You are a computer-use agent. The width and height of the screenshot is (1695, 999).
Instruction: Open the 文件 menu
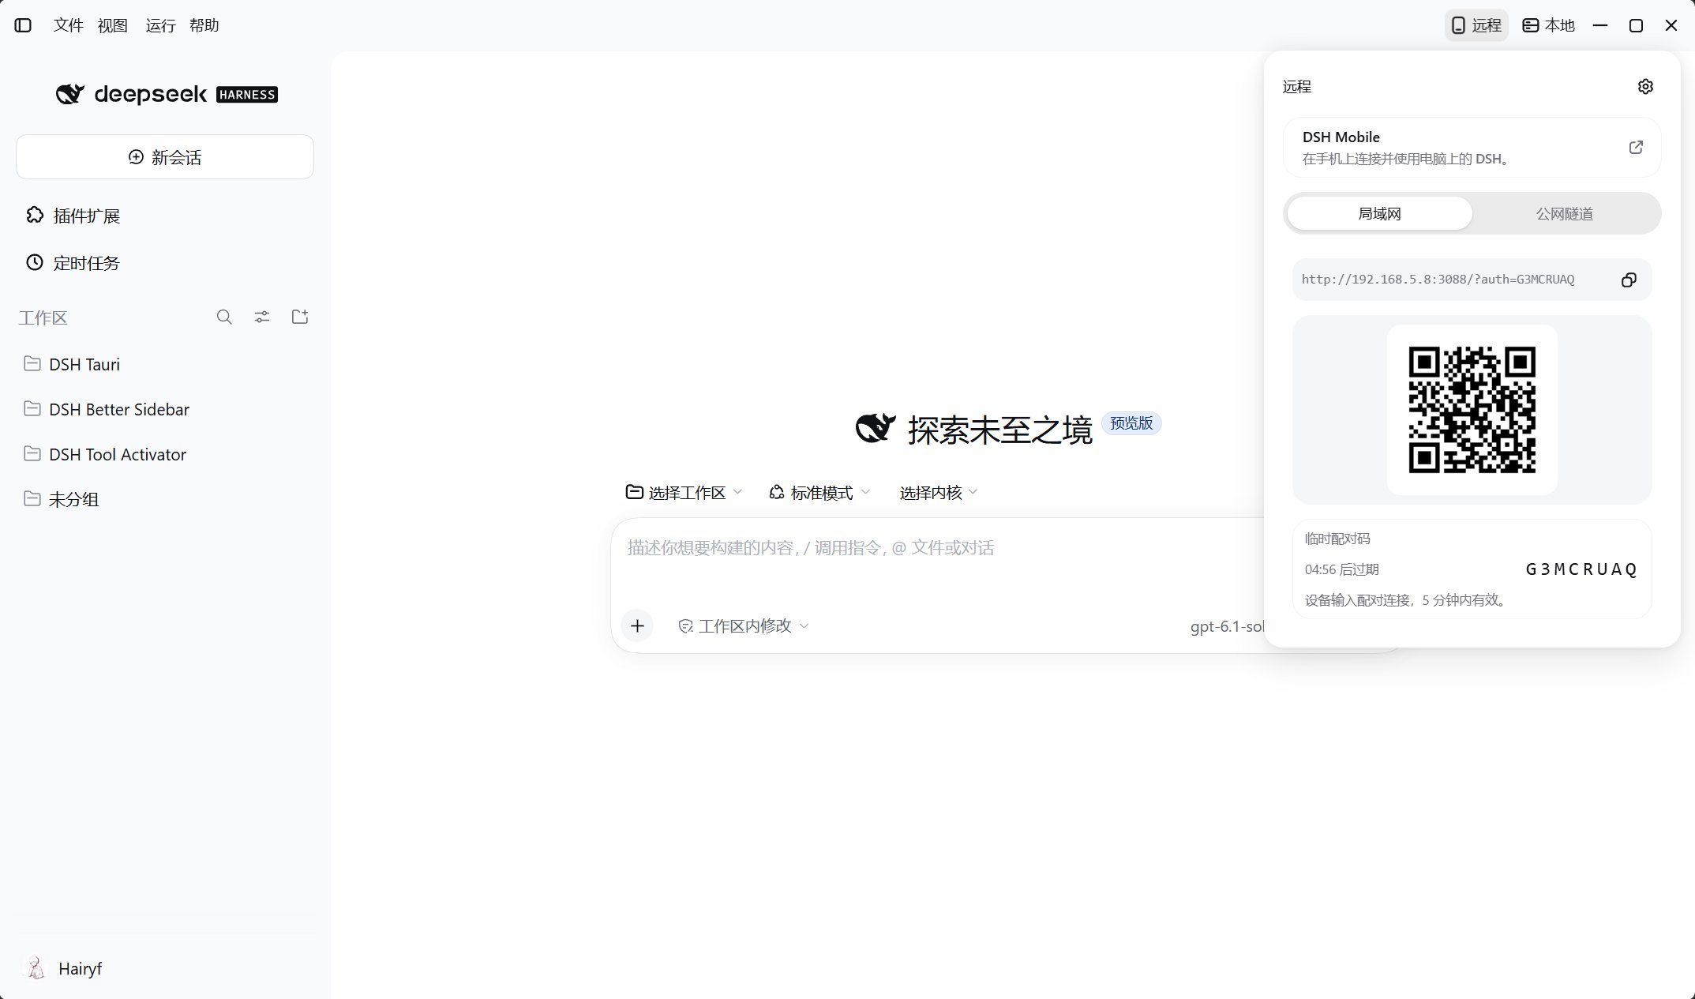pyautogui.click(x=69, y=25)
